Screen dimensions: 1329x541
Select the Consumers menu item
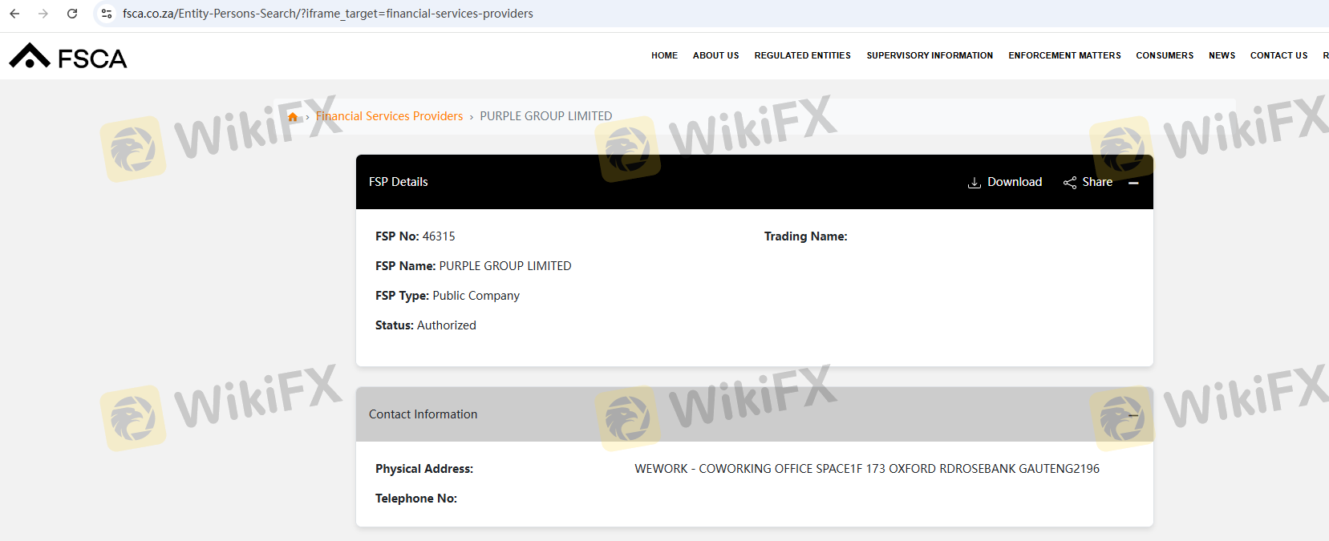point(1165,55)
